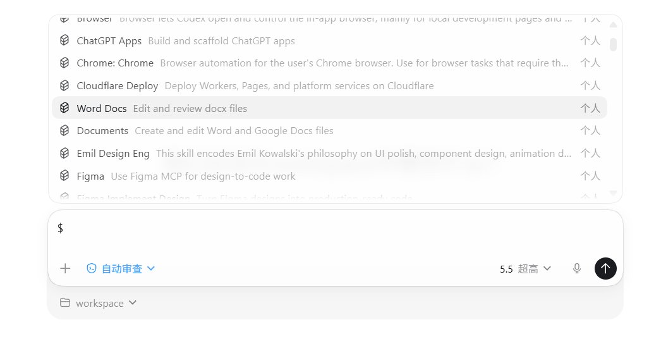
Task: Select the Emil Design Eng skill
Action: click(x=329, y=153)
